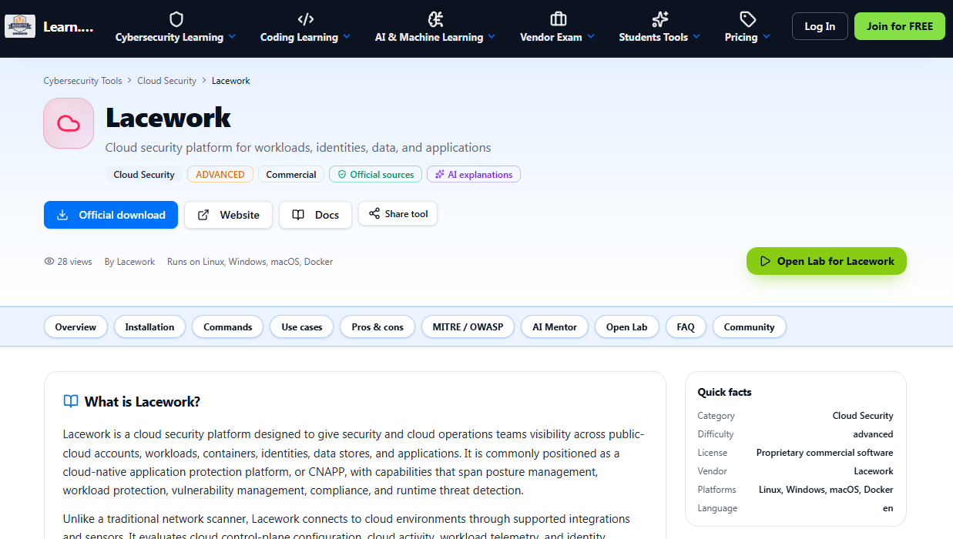Expand the Students Tools dropdown menu
Screen dimensions: 953x539
pos(660,37)
